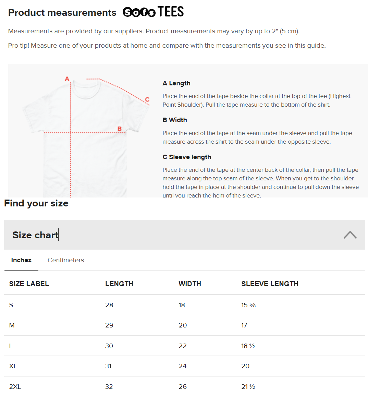Click the red C marker on diagram
368x395 pixels.
(147, 99)
